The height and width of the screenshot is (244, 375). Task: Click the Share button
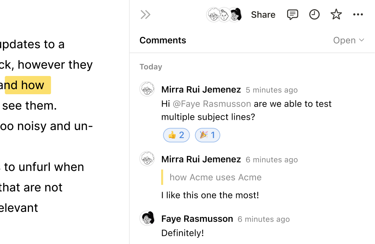pyautogui.click(x=263, y=15)
